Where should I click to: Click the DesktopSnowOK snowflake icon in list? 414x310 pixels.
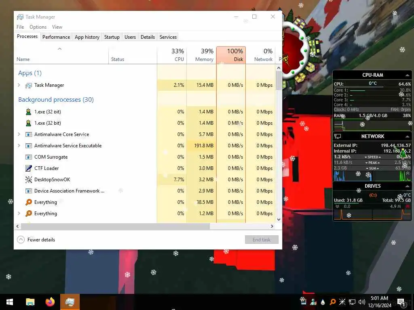tap(29, 180)
